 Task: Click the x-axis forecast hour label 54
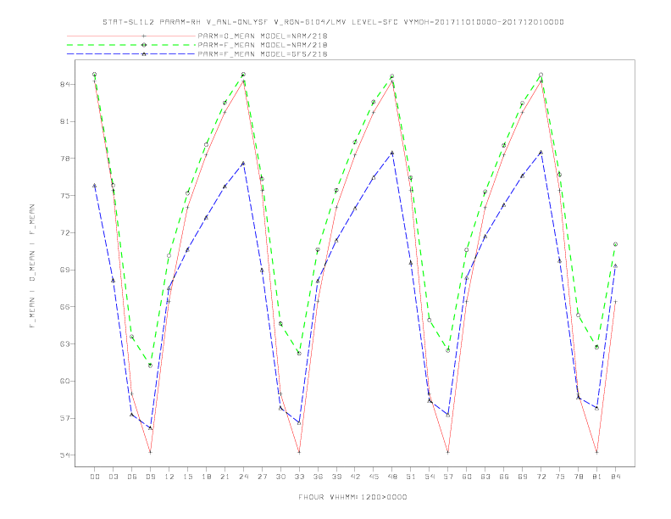tap(430, 477)
